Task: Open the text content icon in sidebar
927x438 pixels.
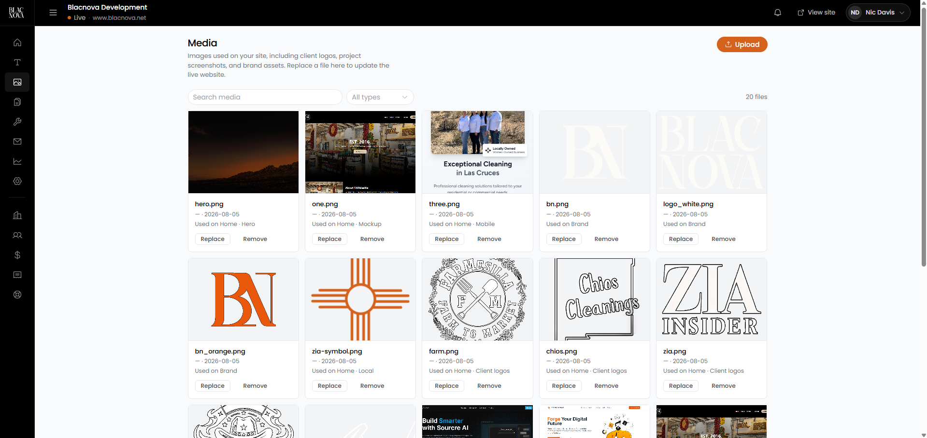Action: pyautogui.click(x=17, y=62)
